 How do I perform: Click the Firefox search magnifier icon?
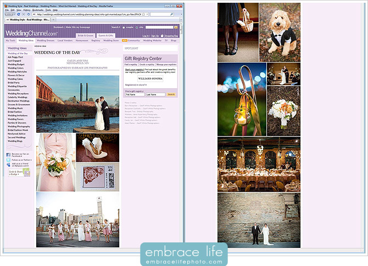[172, 14]
